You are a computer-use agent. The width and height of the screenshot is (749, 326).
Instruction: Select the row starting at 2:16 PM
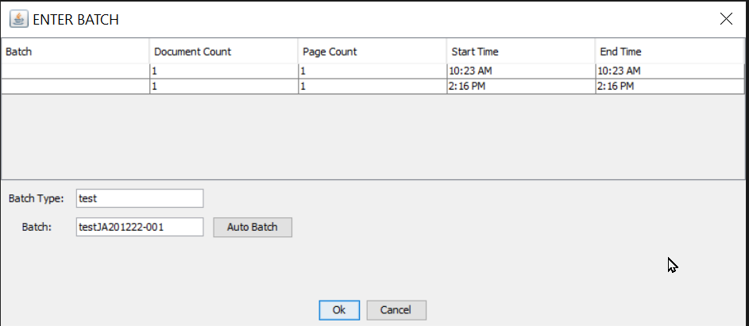tap(520, 86)
